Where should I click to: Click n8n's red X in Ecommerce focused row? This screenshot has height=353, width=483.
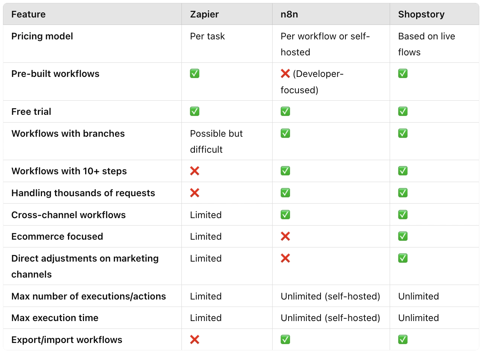(x=285, y=236)
